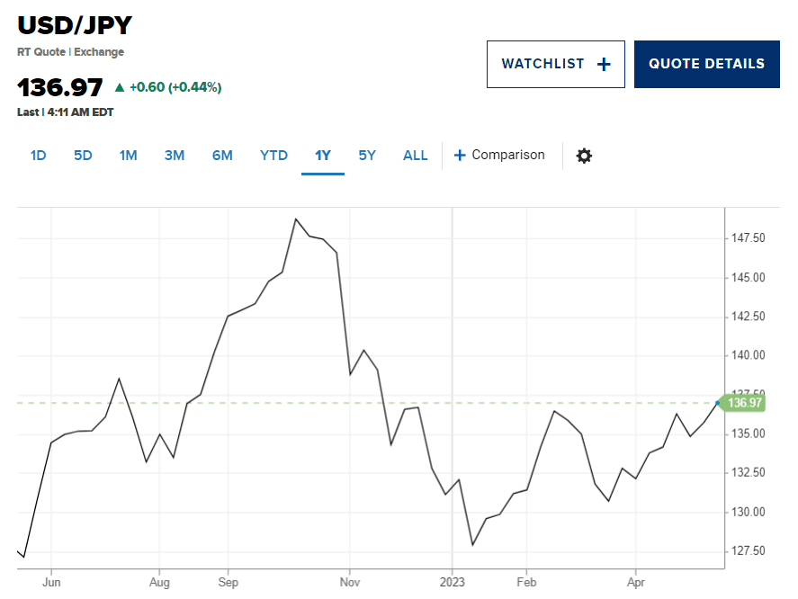This screenshot has height=599, width=798.
Task: Click the blue endpoint dot on chart line
Action: 718,403
